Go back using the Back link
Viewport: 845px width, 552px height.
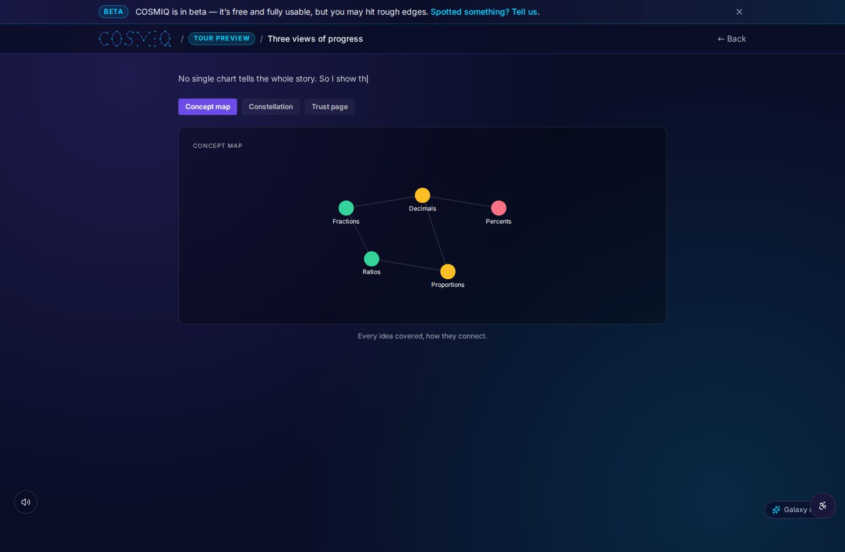pos(732,39)
